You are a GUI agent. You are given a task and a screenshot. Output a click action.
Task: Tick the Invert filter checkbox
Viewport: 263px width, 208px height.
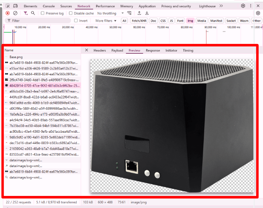click(x=76, y=20)
